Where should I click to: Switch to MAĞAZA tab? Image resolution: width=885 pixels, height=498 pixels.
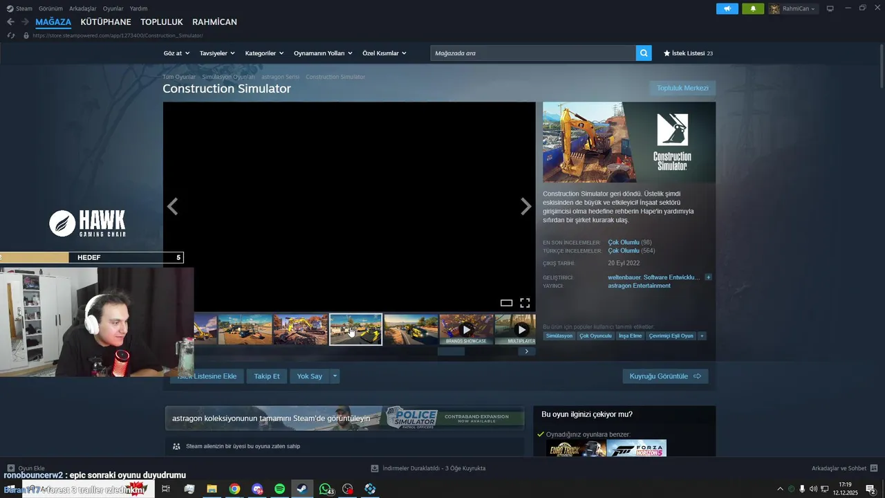pos(53,22)
